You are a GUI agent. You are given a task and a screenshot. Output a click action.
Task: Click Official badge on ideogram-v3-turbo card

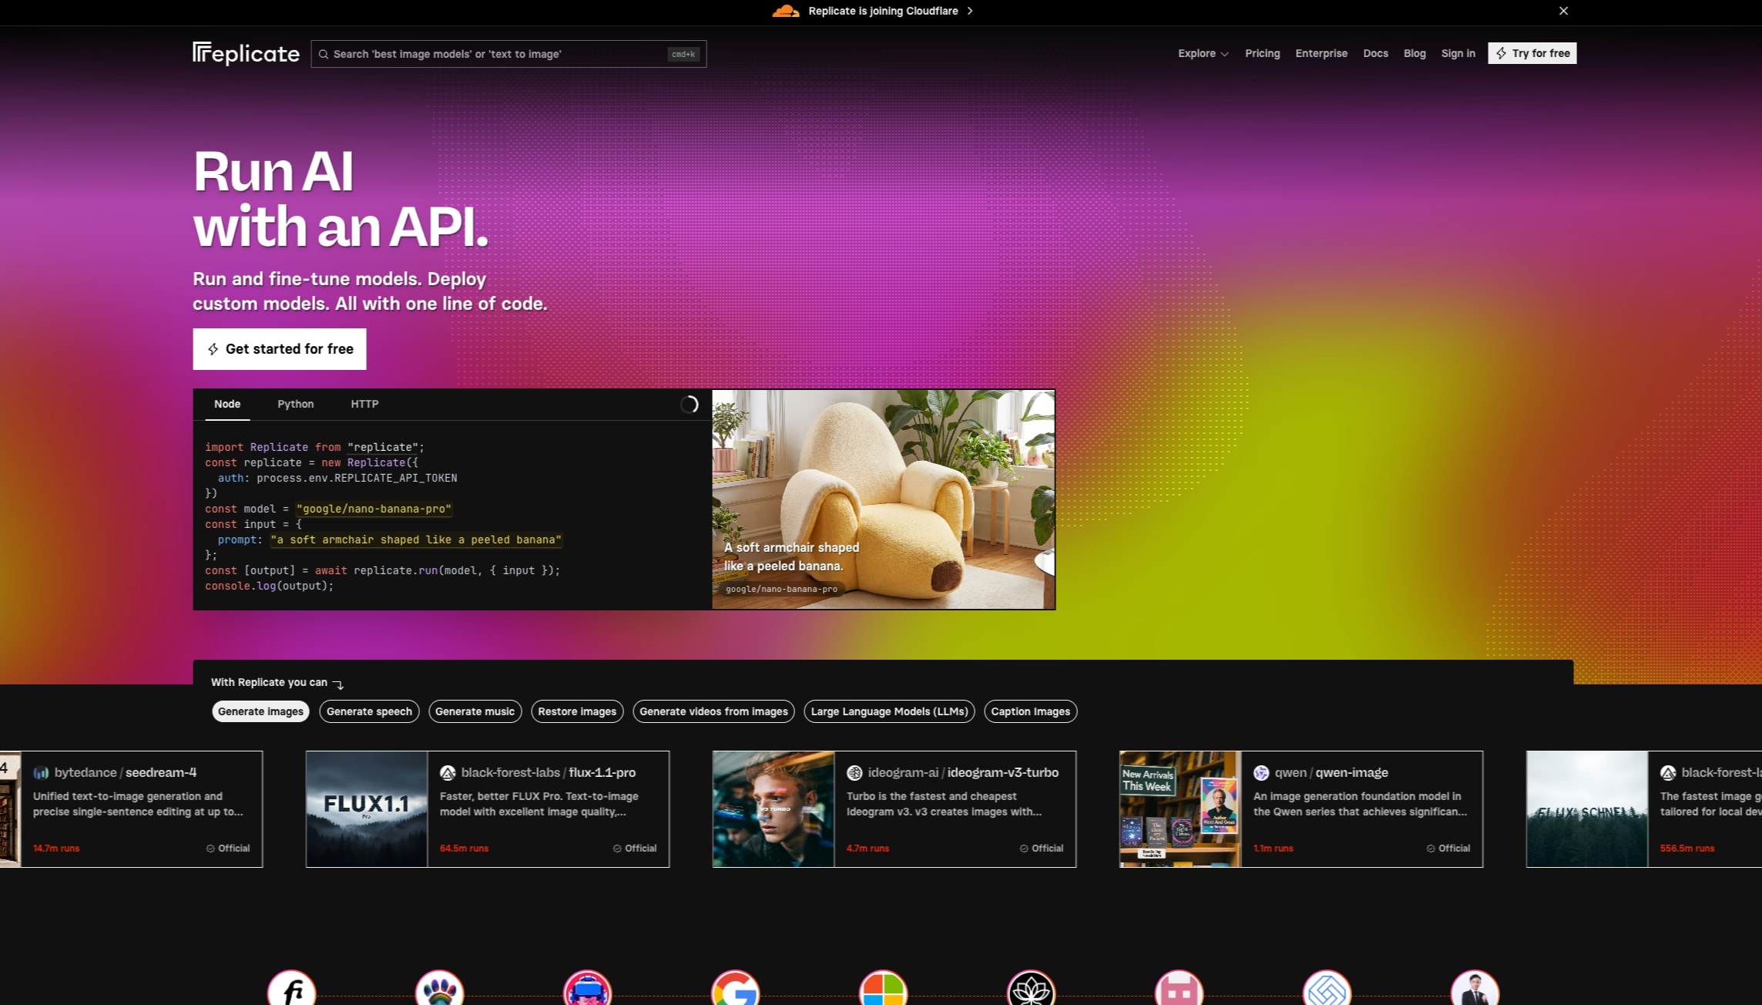(1042, 848)
